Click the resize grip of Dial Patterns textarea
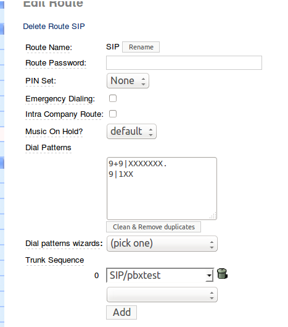Image resolution: width=288 pixels, height=327 pixels. point(213,216)
